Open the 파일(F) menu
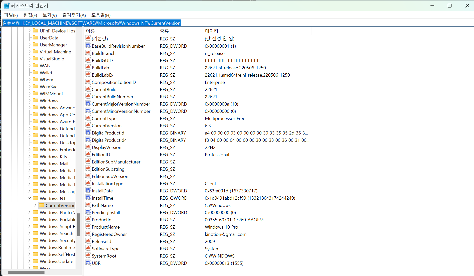The image size is (474, 276). point(11,15)
